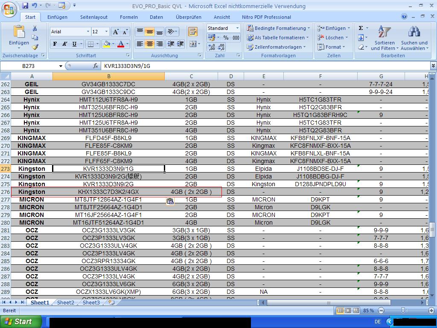Click the DE language indicator in taskbar
This screenshot has width=437, height=328.
(377, 322)
